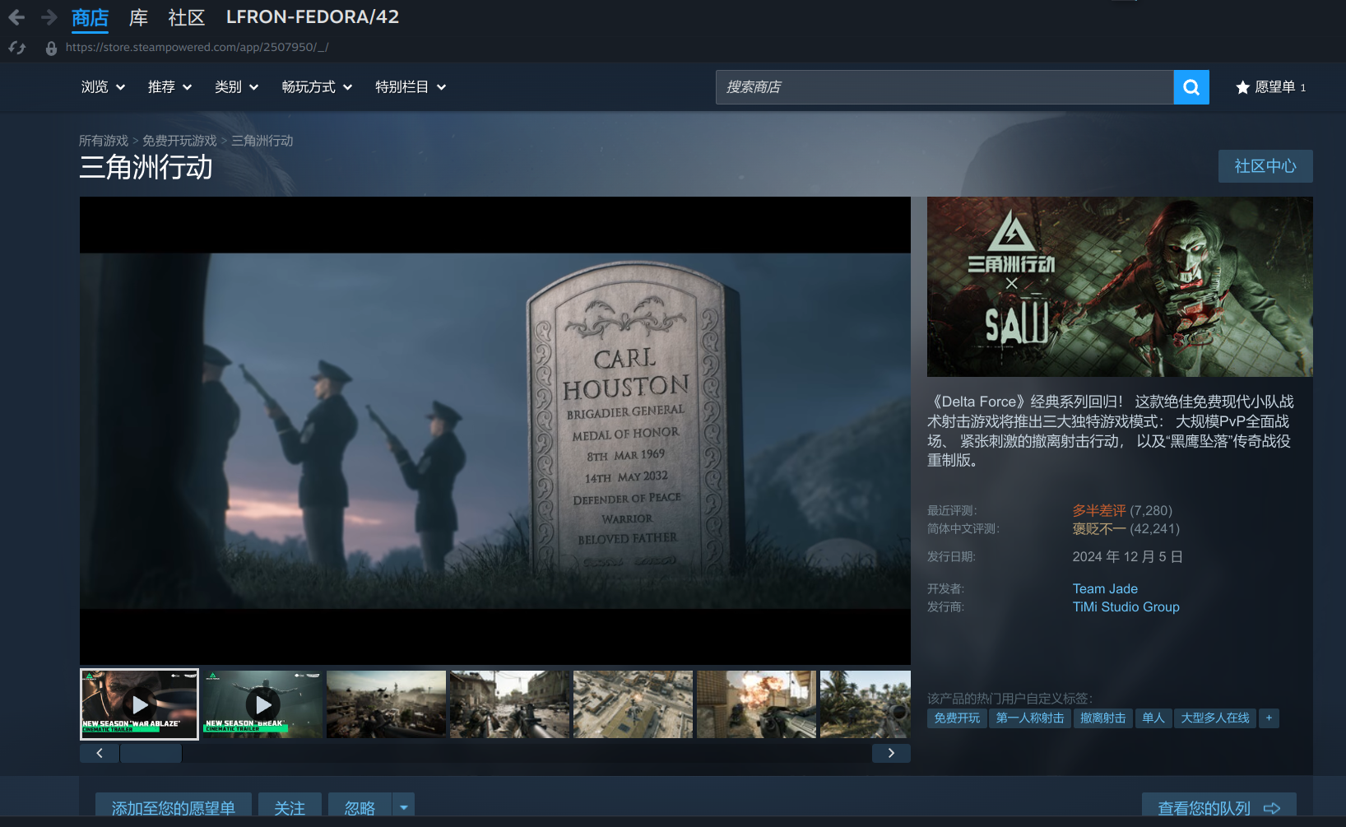Screen dimensions: 1346x827
Task: Focus the 搜索商店 search field
Action: [x=945, y=87]
